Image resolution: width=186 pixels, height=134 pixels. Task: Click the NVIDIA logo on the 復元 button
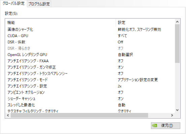point(154,126)
